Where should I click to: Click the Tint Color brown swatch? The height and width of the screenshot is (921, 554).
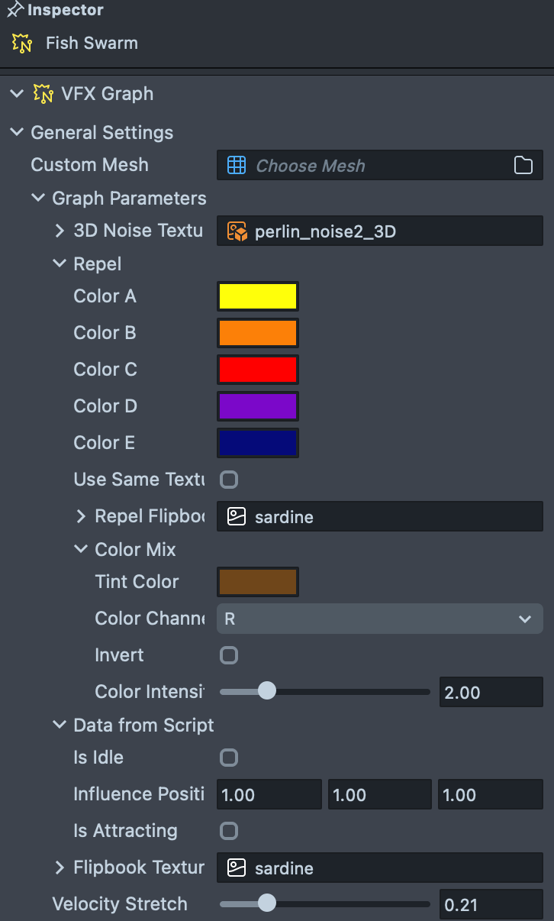point(258,582)
